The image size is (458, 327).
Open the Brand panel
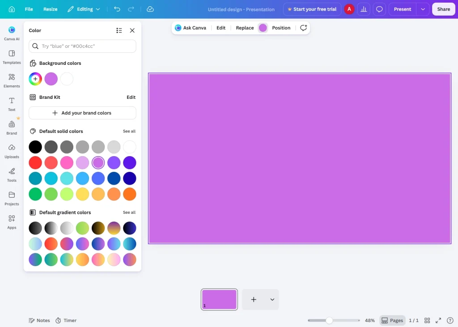(x=12, y=127)
